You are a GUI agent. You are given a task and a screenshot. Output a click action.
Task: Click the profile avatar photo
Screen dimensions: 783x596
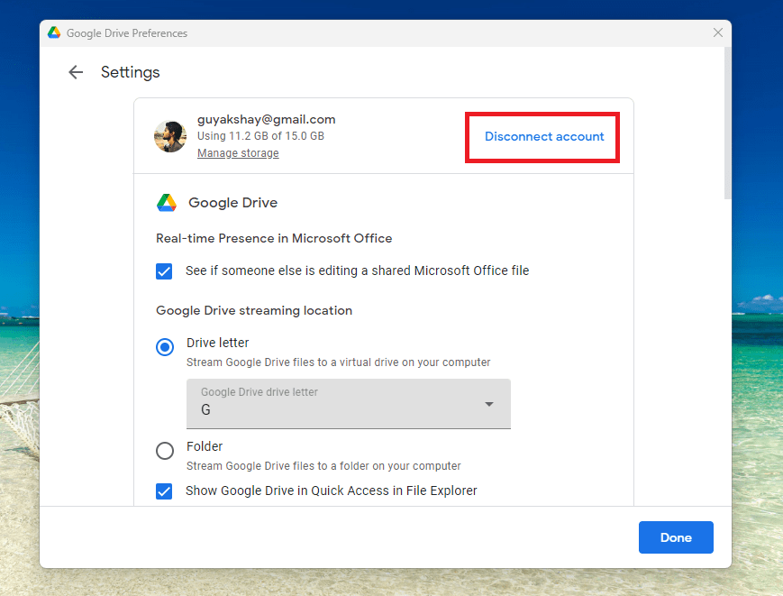[170, 135]
